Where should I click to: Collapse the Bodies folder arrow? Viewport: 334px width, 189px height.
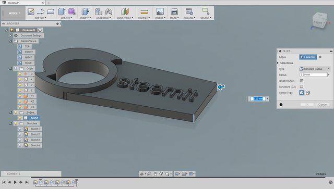(10, 112)
